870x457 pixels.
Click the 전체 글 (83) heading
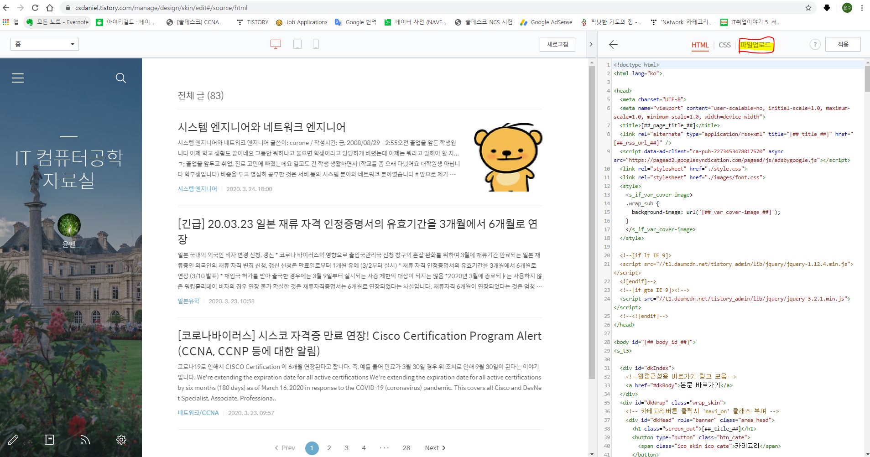200,95
